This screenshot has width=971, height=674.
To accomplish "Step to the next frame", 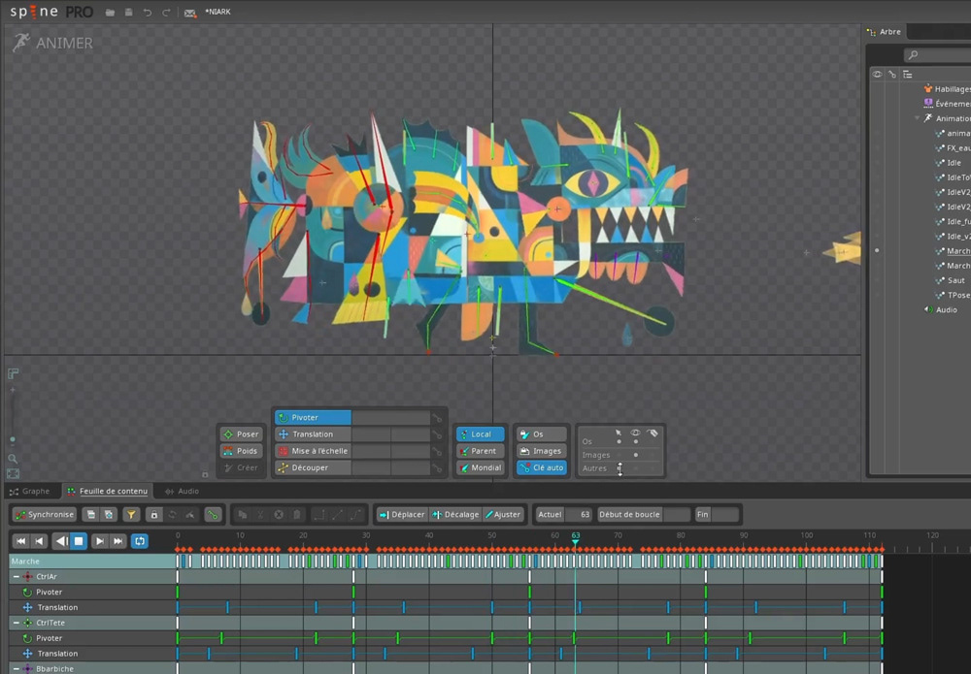I will pos(99,541).
